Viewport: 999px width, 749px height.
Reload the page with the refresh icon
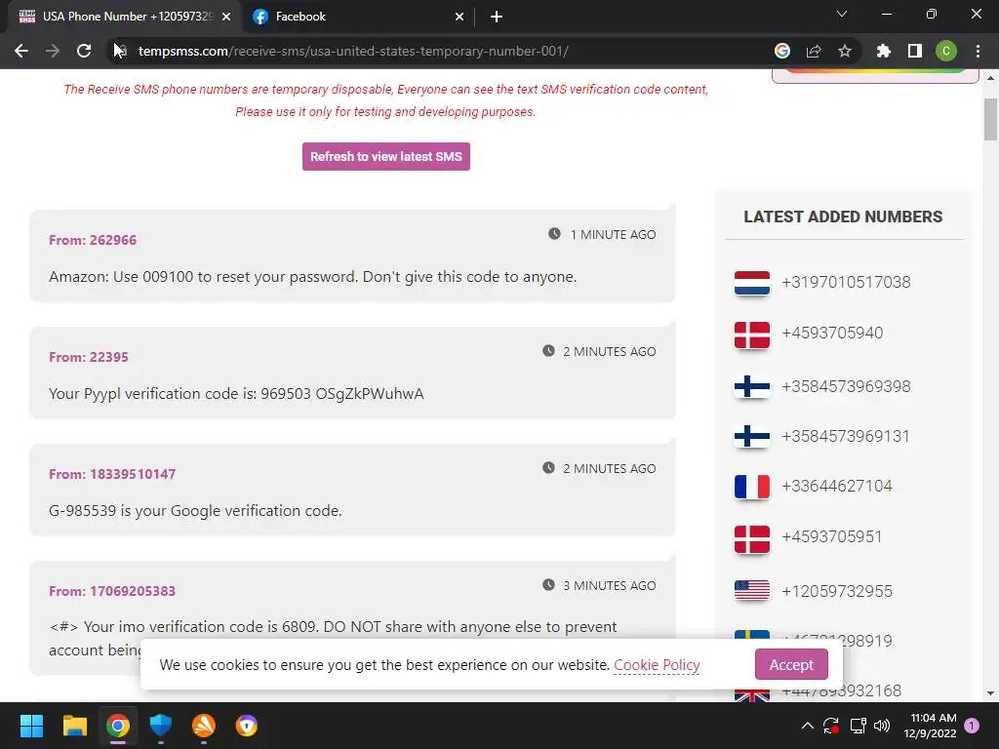coord(84,51)
